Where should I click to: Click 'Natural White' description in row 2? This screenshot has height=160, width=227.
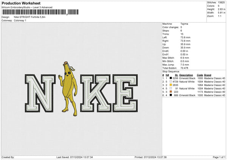187,82
